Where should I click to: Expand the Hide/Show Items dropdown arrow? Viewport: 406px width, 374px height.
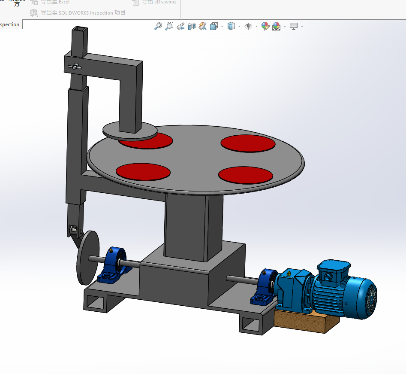coord(256,26)
